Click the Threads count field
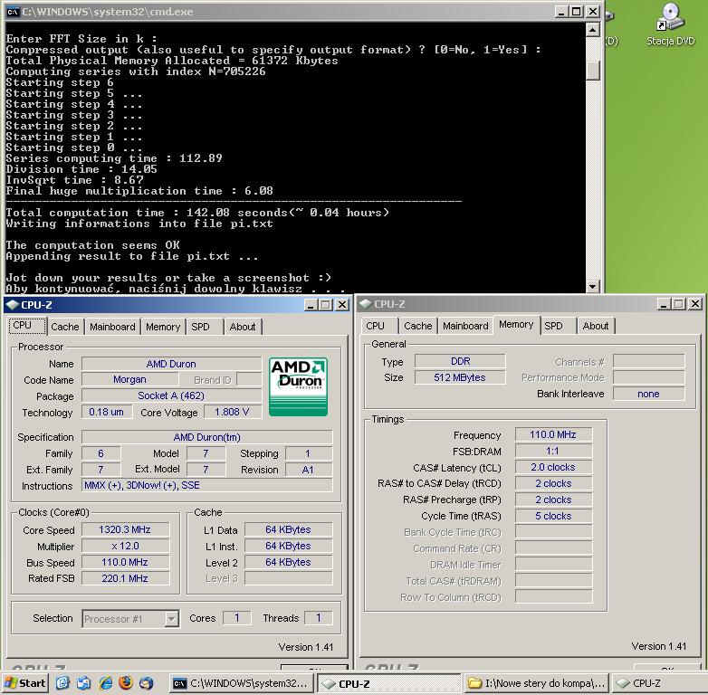Viewport: 708px width, 695px height. [x=319, y=618]
